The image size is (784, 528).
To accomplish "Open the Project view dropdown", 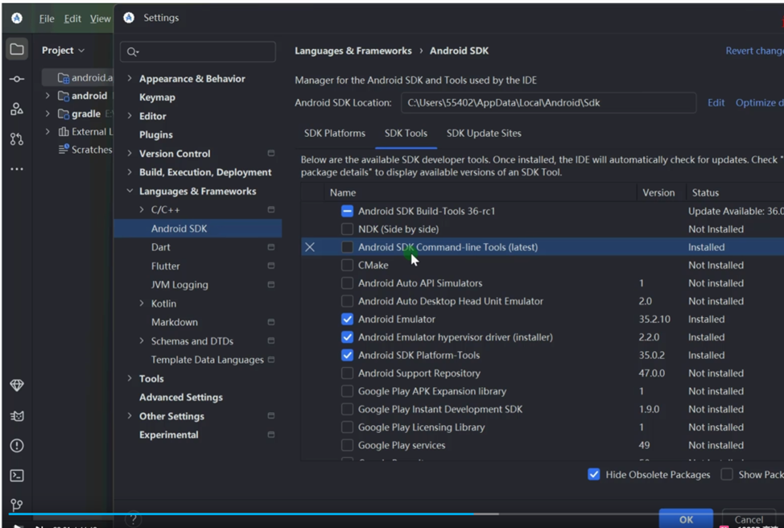I will point(63,51).
